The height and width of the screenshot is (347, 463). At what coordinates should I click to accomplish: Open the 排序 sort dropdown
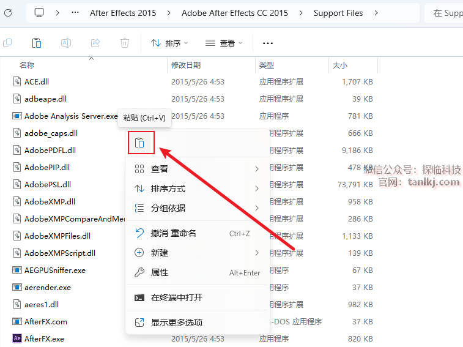[169, 43]
